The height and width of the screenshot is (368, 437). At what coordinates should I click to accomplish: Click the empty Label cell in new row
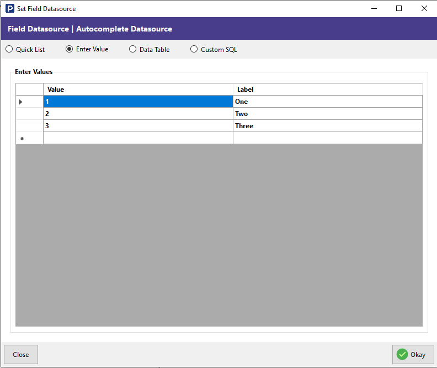point(328,138)
